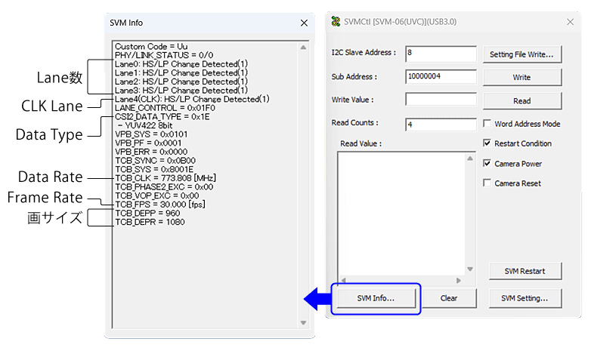
Task: Open the SVM Setting dialog
Action: click(x=524, y=298)
